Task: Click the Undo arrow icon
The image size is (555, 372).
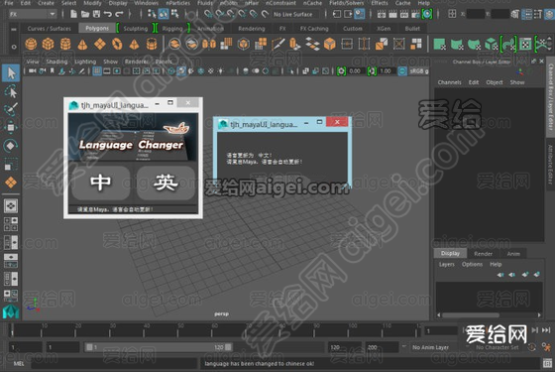Action: (108, 14)
